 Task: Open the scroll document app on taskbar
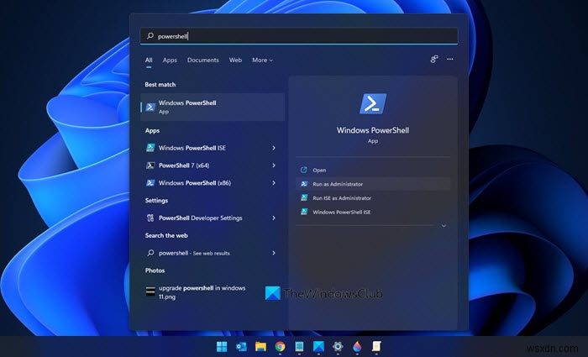(x=376, y=346)
